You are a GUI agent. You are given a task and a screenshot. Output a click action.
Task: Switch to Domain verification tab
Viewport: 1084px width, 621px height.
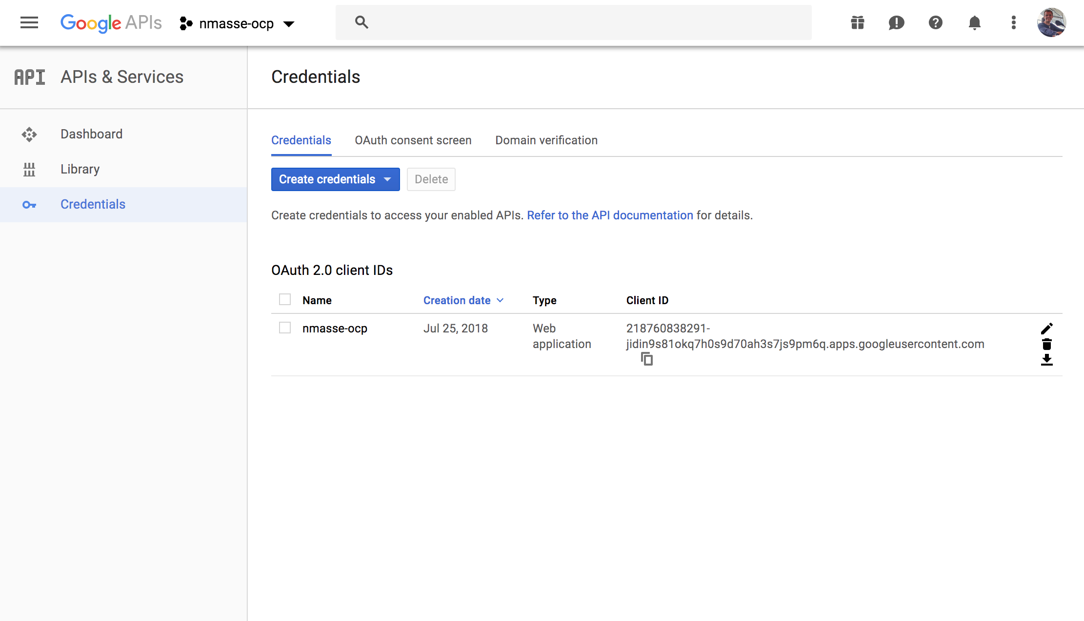coord(546,140)
